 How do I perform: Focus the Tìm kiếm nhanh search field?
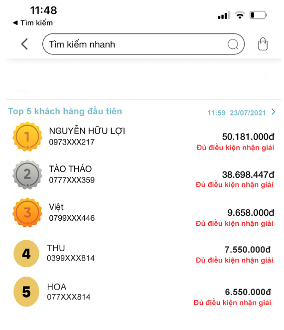pyautogui.click(x=143, y=44)
